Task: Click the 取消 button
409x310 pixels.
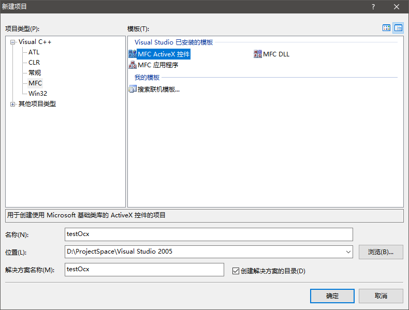Action: point(381,296)
